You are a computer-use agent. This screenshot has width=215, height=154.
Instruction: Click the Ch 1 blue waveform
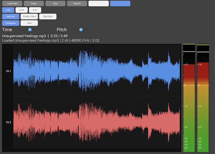[96, 71]
